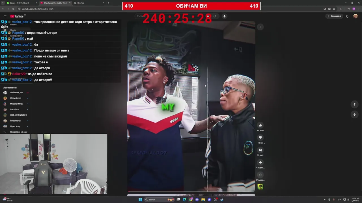Viewport: 362px width, 203px height.
Task: Reload the current page
Action: click(x=13, y=9)
